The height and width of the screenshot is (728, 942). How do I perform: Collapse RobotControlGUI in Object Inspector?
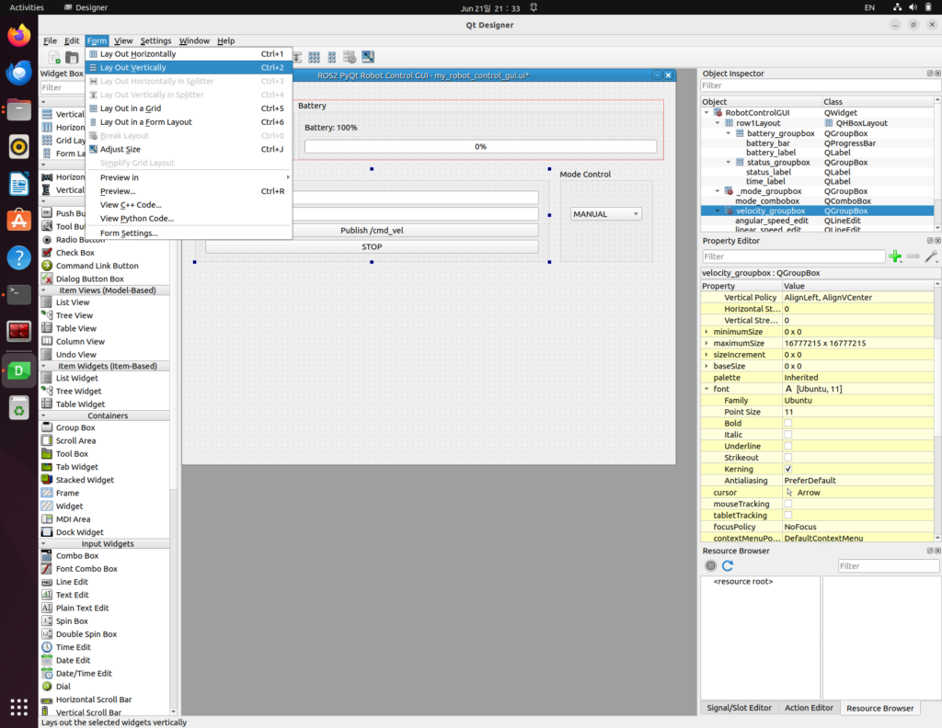pyautogui.click(x=706, y=112)
